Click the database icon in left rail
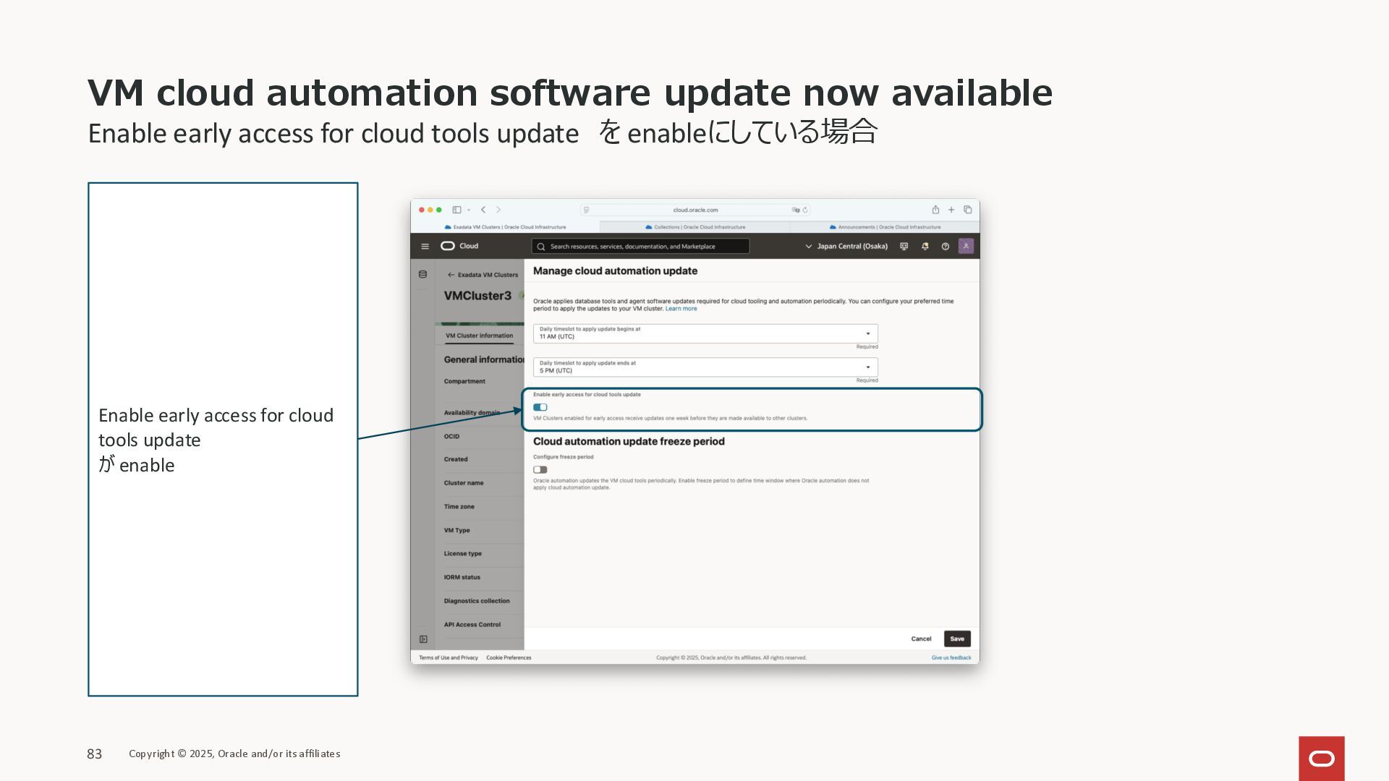This screenshot has width=1389, height=781. (x=422, y=275)
